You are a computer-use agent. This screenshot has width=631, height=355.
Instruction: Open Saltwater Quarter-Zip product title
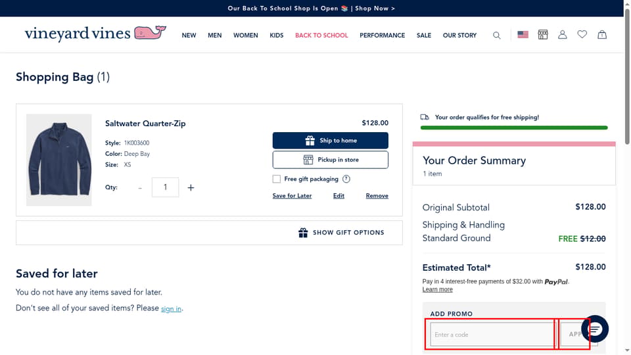[x=145, y=124]
